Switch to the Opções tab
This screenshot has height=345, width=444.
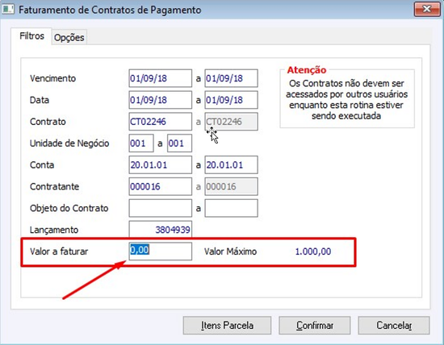click(x=69, y=37)
